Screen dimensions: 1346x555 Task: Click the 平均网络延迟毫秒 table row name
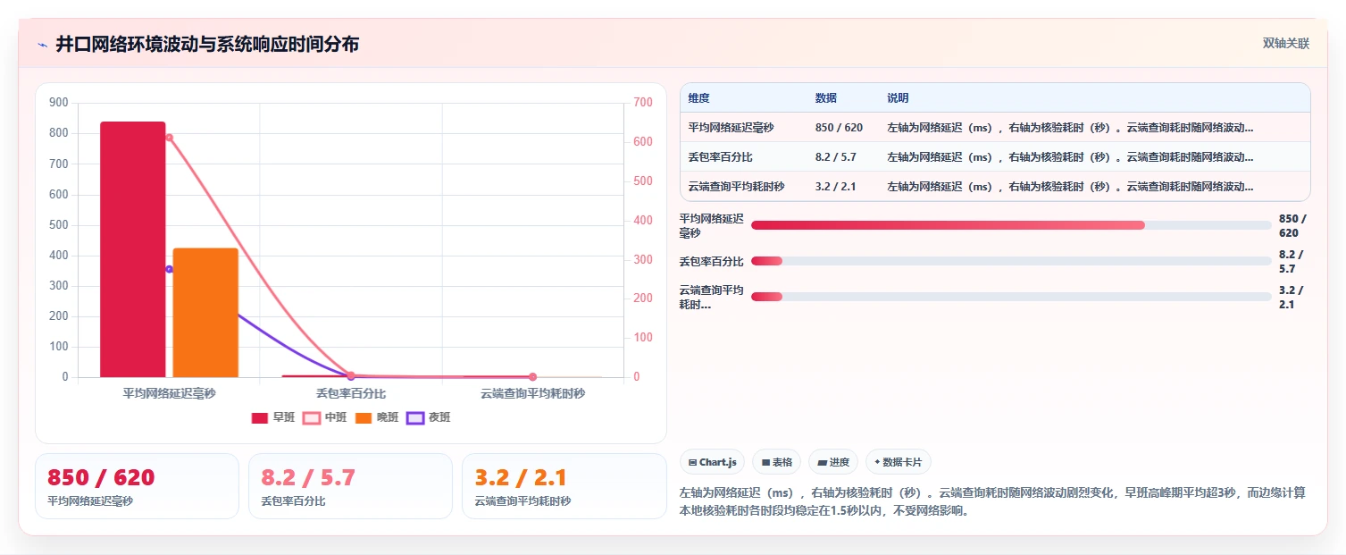(732, 128)
